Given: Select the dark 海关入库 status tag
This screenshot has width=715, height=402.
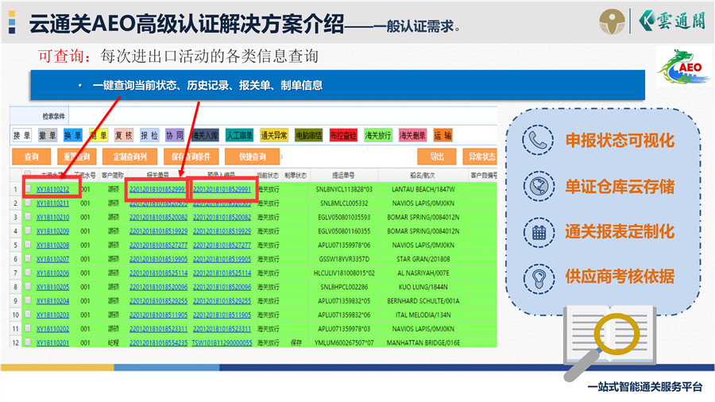Looking at the screenshot, I should [x=205, y=135].
